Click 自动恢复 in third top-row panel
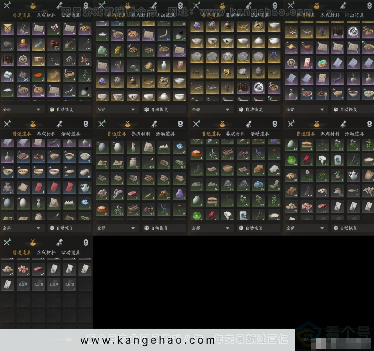374x351 pixels. pyautogui.click(x=259, y=109)
